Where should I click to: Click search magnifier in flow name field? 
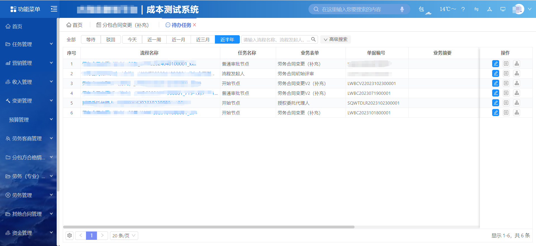(313, 39)
